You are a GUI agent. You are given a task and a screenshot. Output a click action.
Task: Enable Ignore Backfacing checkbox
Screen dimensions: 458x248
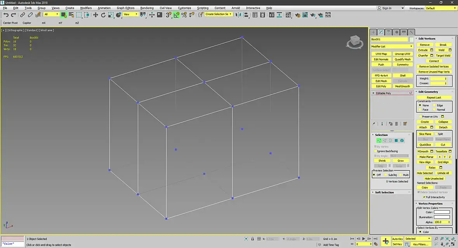376,151
